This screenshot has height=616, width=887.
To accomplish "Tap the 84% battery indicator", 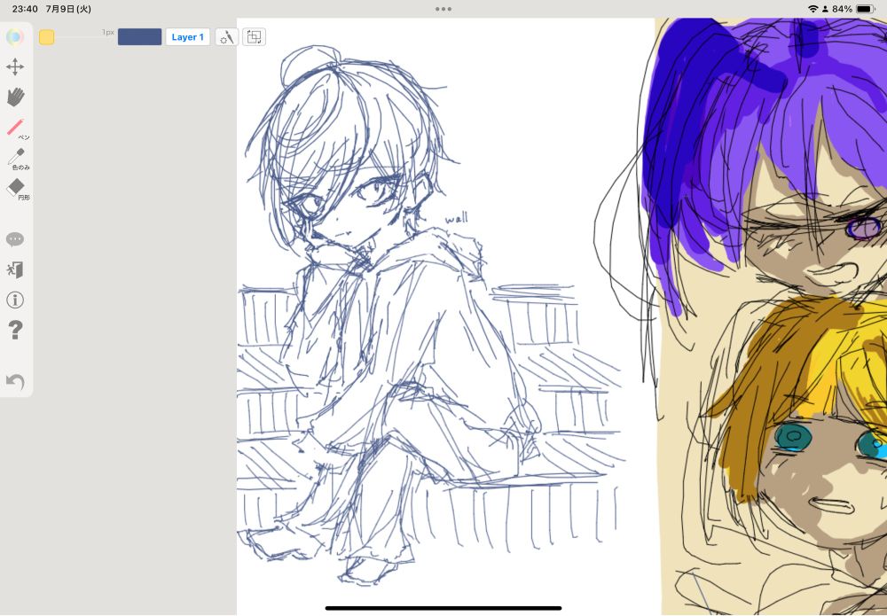I will [x=853, y=9].
